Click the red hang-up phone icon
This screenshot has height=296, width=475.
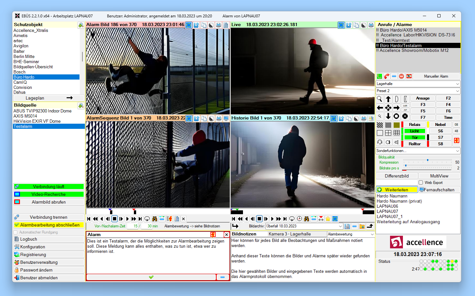point(387,76)
